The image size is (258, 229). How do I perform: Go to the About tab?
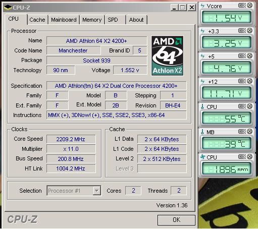click(136, 20)
